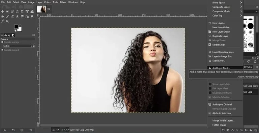
Task: Open tool options panel configure menu
Action: tap(33, 35)
